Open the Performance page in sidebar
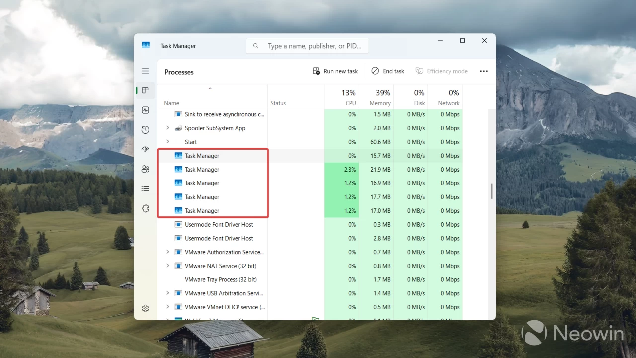 pyautogui.click(x=145, y=110)
